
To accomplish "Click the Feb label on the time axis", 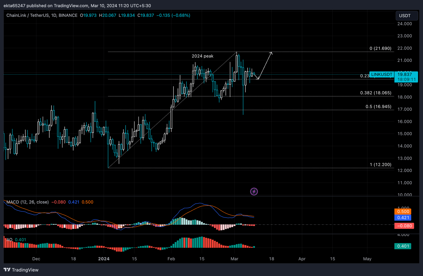I will (x=171, y=259).
